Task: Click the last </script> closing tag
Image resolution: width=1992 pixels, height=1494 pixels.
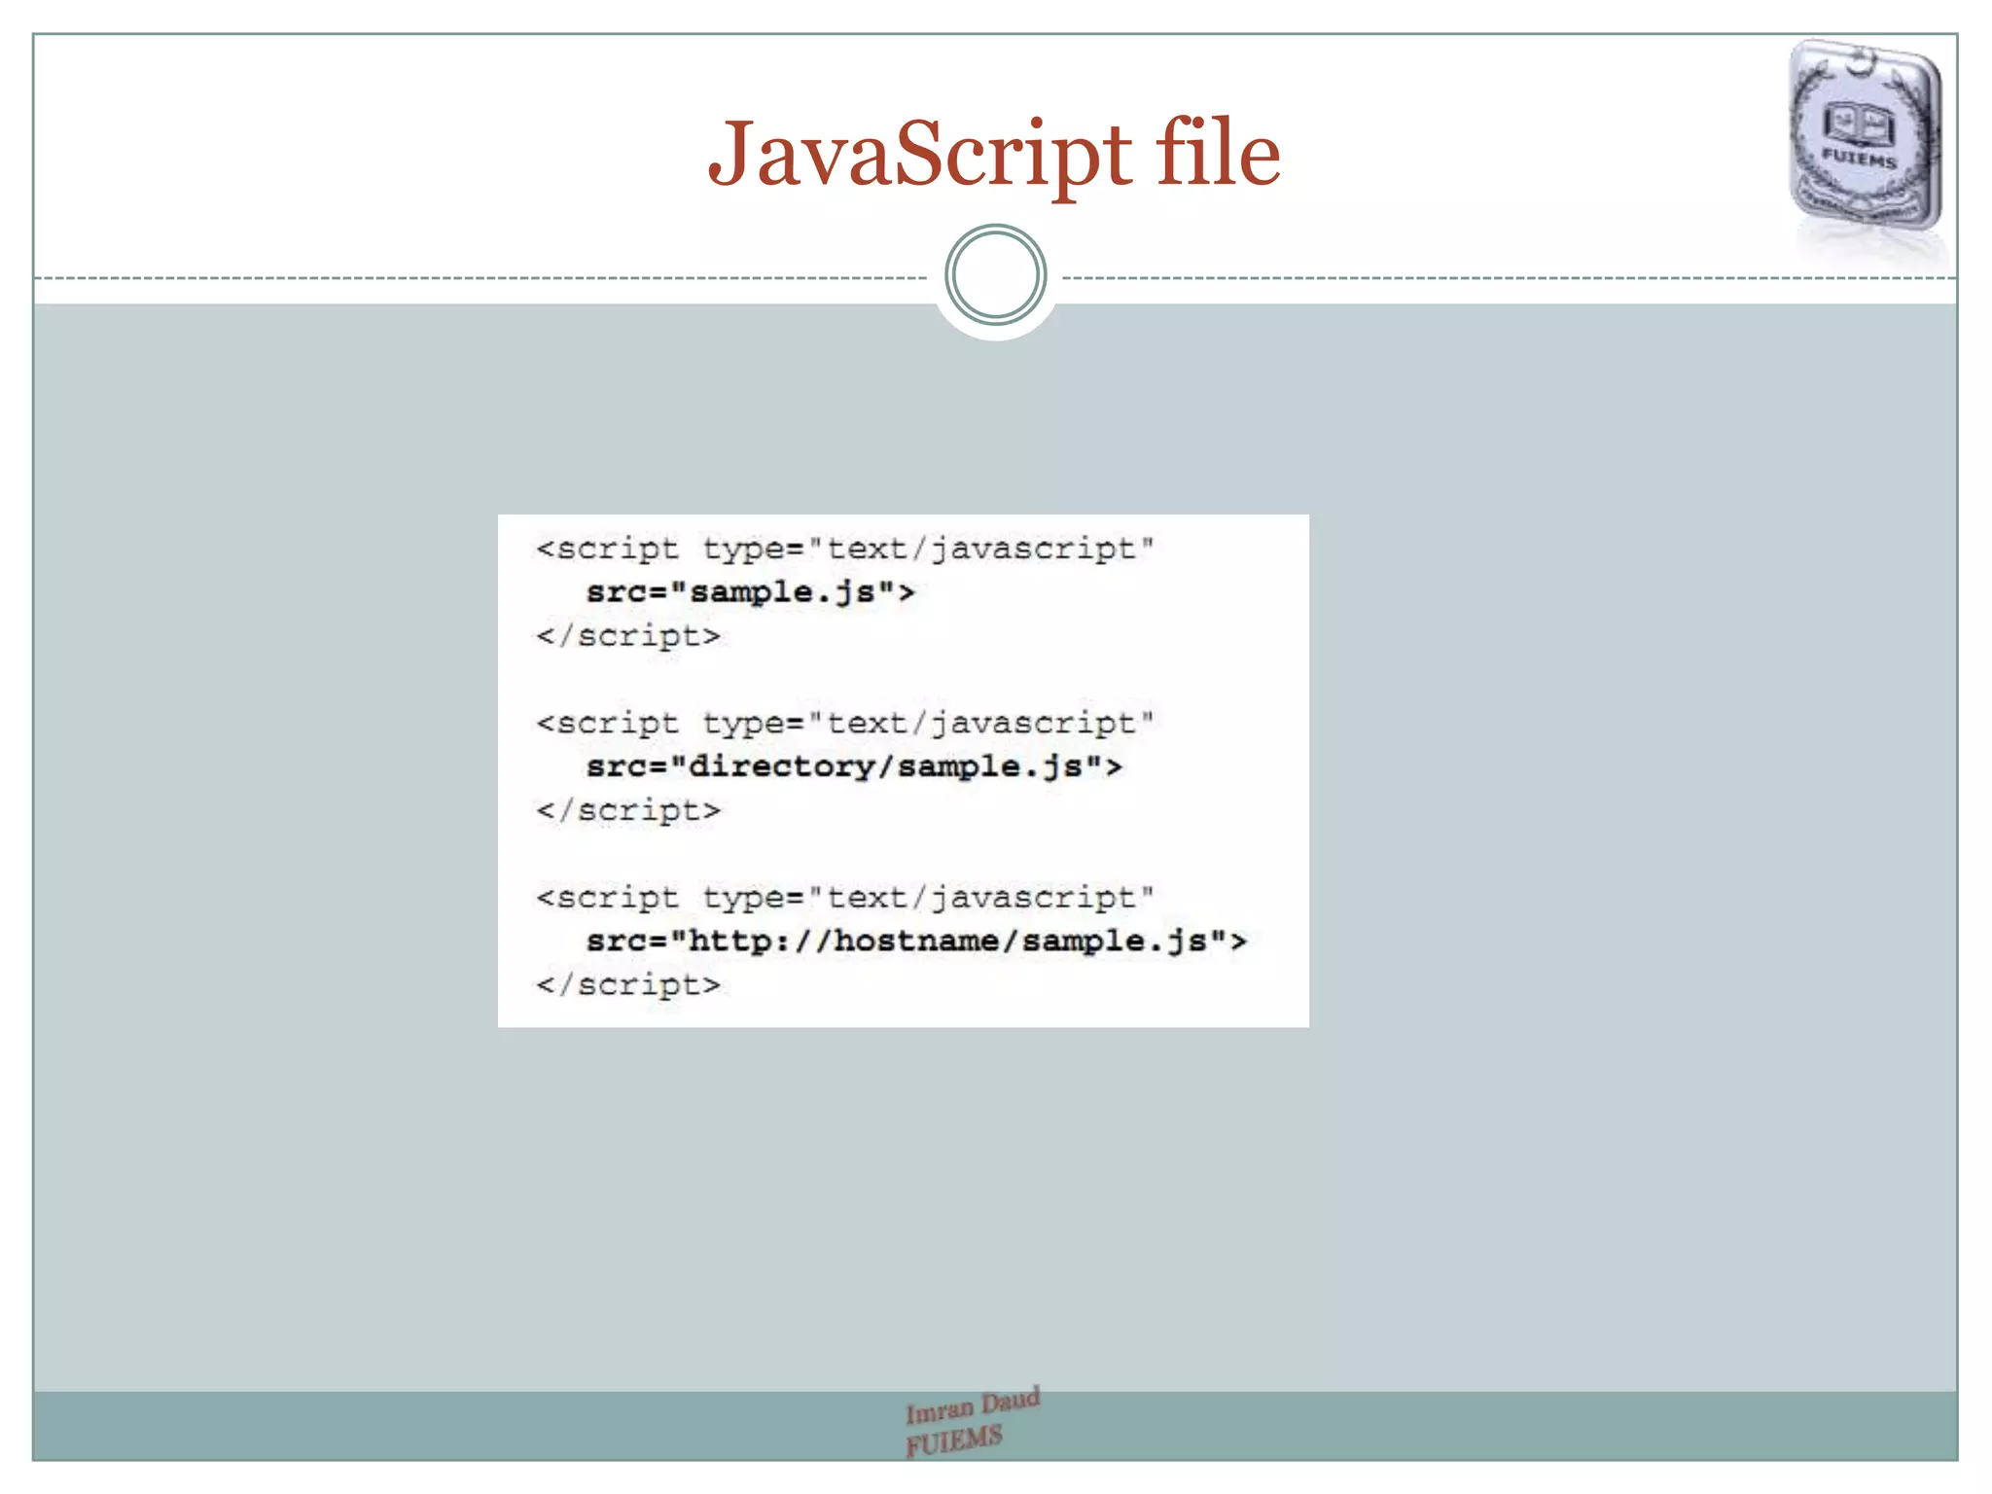Action: pyautogui.click(x=628, y=985)
